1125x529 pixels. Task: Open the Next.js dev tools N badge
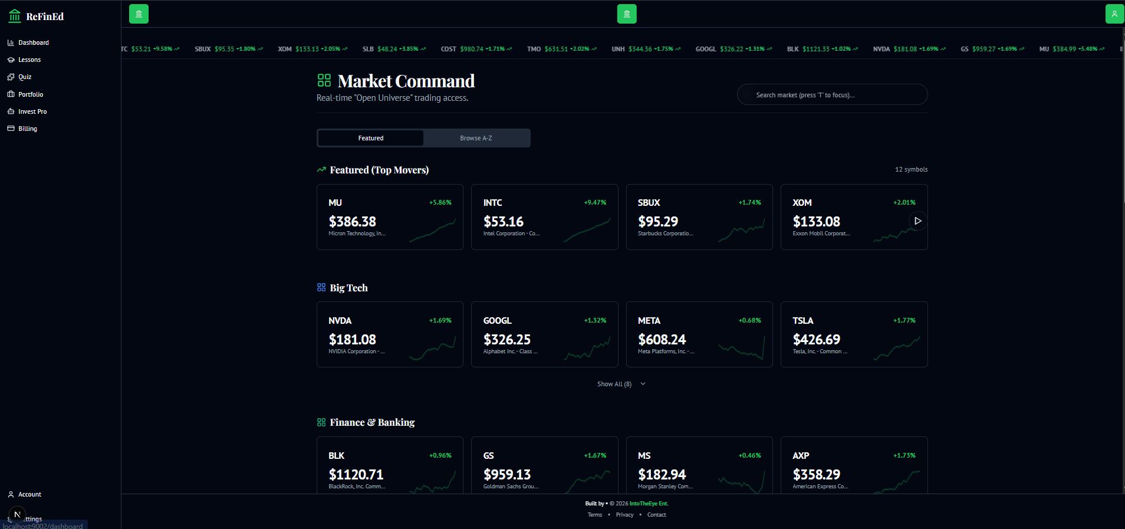(x=17, y=514)
